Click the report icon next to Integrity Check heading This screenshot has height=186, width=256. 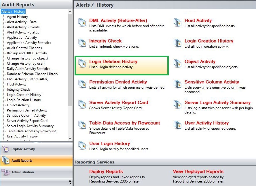point(82,43)
